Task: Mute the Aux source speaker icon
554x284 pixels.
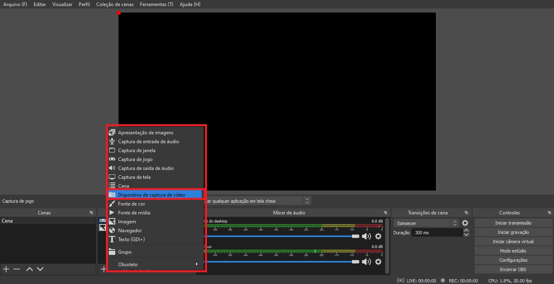Action: click(x=366, y=262)
